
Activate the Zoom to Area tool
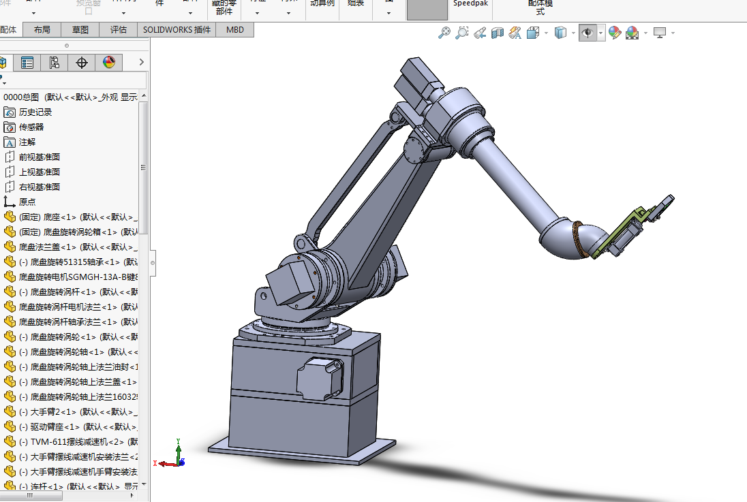[x=462, y=33]
